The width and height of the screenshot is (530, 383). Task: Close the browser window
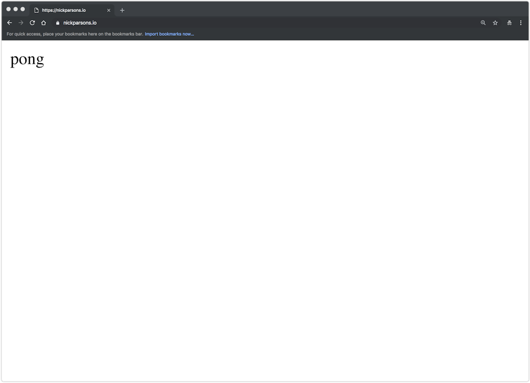[8, 9]
